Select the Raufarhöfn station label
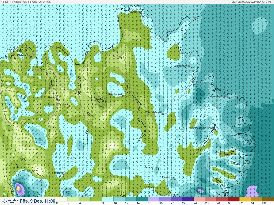Image resolution: width=274 pixels, height=205 pixels. point(134,12)
